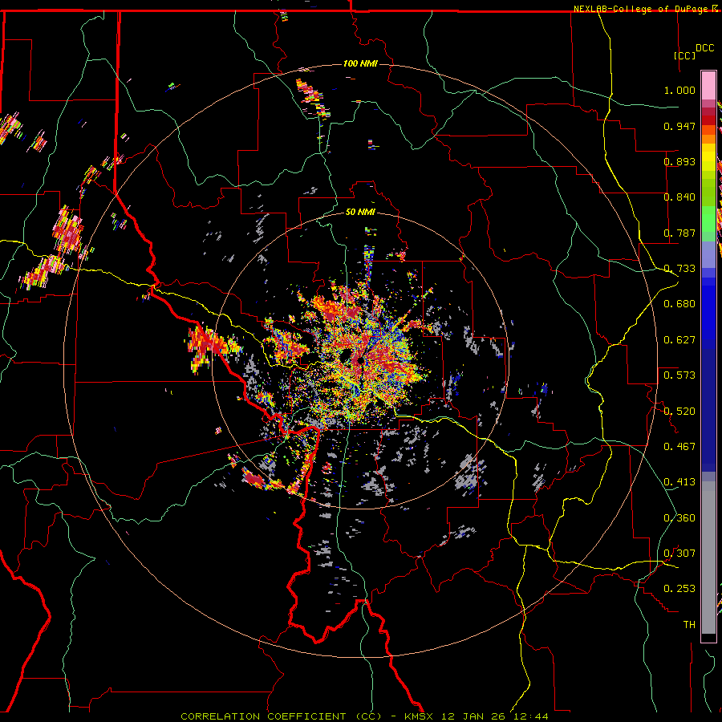Click the Correlation Coefficient KMSX caption at bottom

364,716
